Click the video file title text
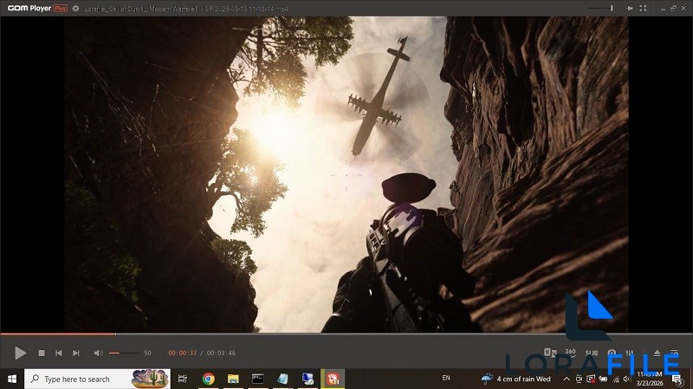Image resolution: width=693 pixels, height=389 pixels. [186, 9]
